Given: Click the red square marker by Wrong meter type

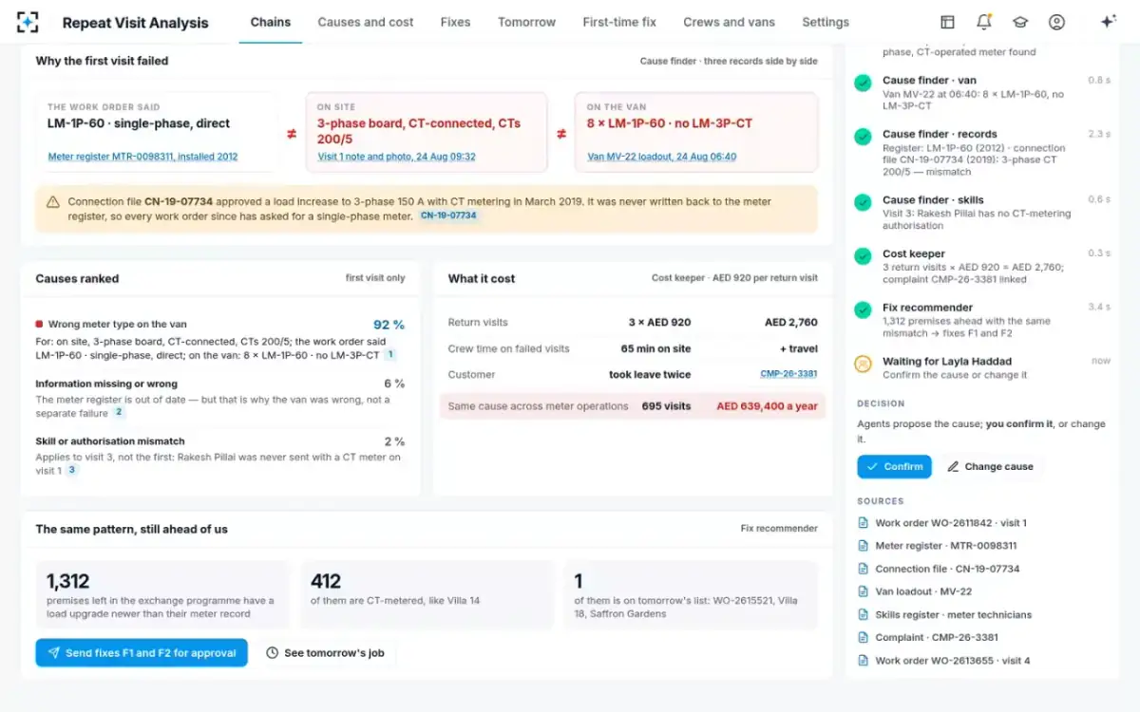Looking at the screenshot, I should [39, 325].
